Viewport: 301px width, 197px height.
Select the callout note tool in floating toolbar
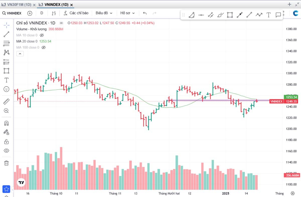coord(278,15)
